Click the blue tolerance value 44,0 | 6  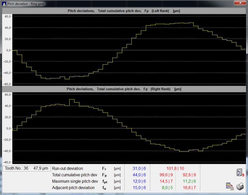pyautogui.click(x=139, y=175)
